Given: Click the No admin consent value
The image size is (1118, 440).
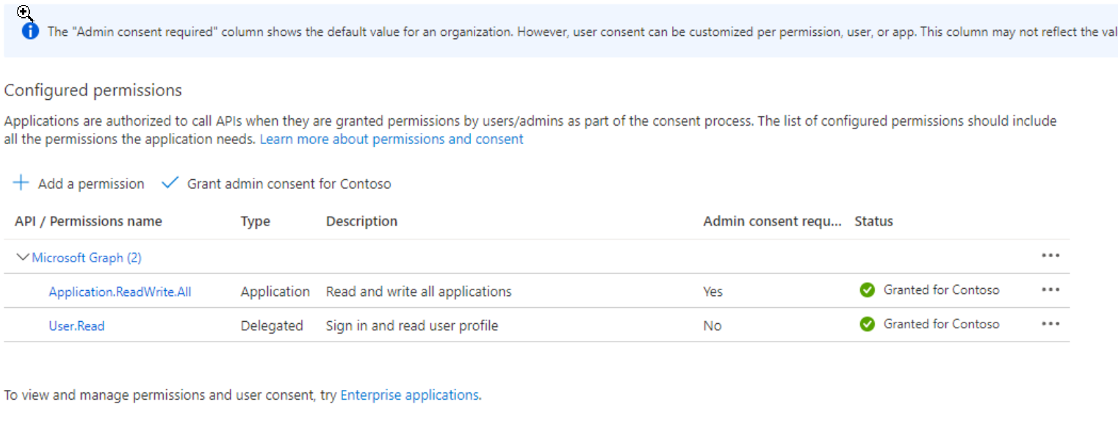Looking at the screenshot, I should tap(712, 325).
